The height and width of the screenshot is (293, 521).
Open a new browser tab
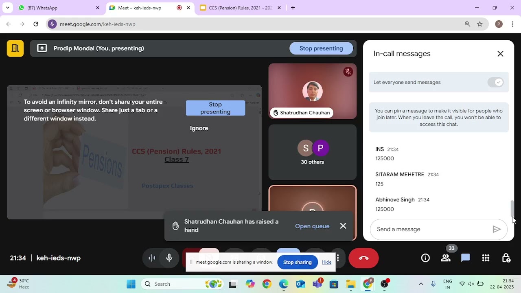293,8
